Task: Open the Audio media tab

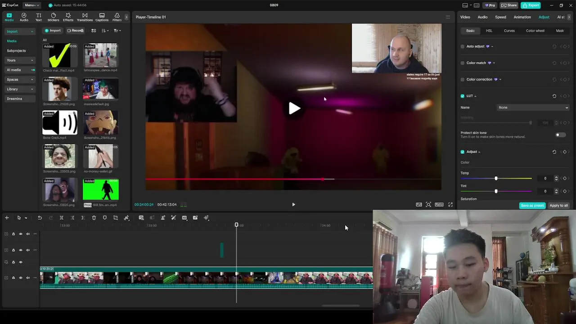Action: click(24, 17)
